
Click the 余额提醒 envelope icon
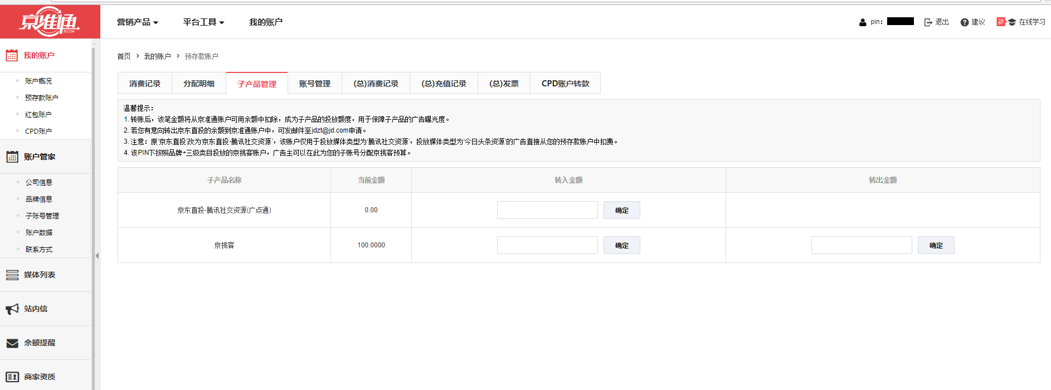[12, 343]
